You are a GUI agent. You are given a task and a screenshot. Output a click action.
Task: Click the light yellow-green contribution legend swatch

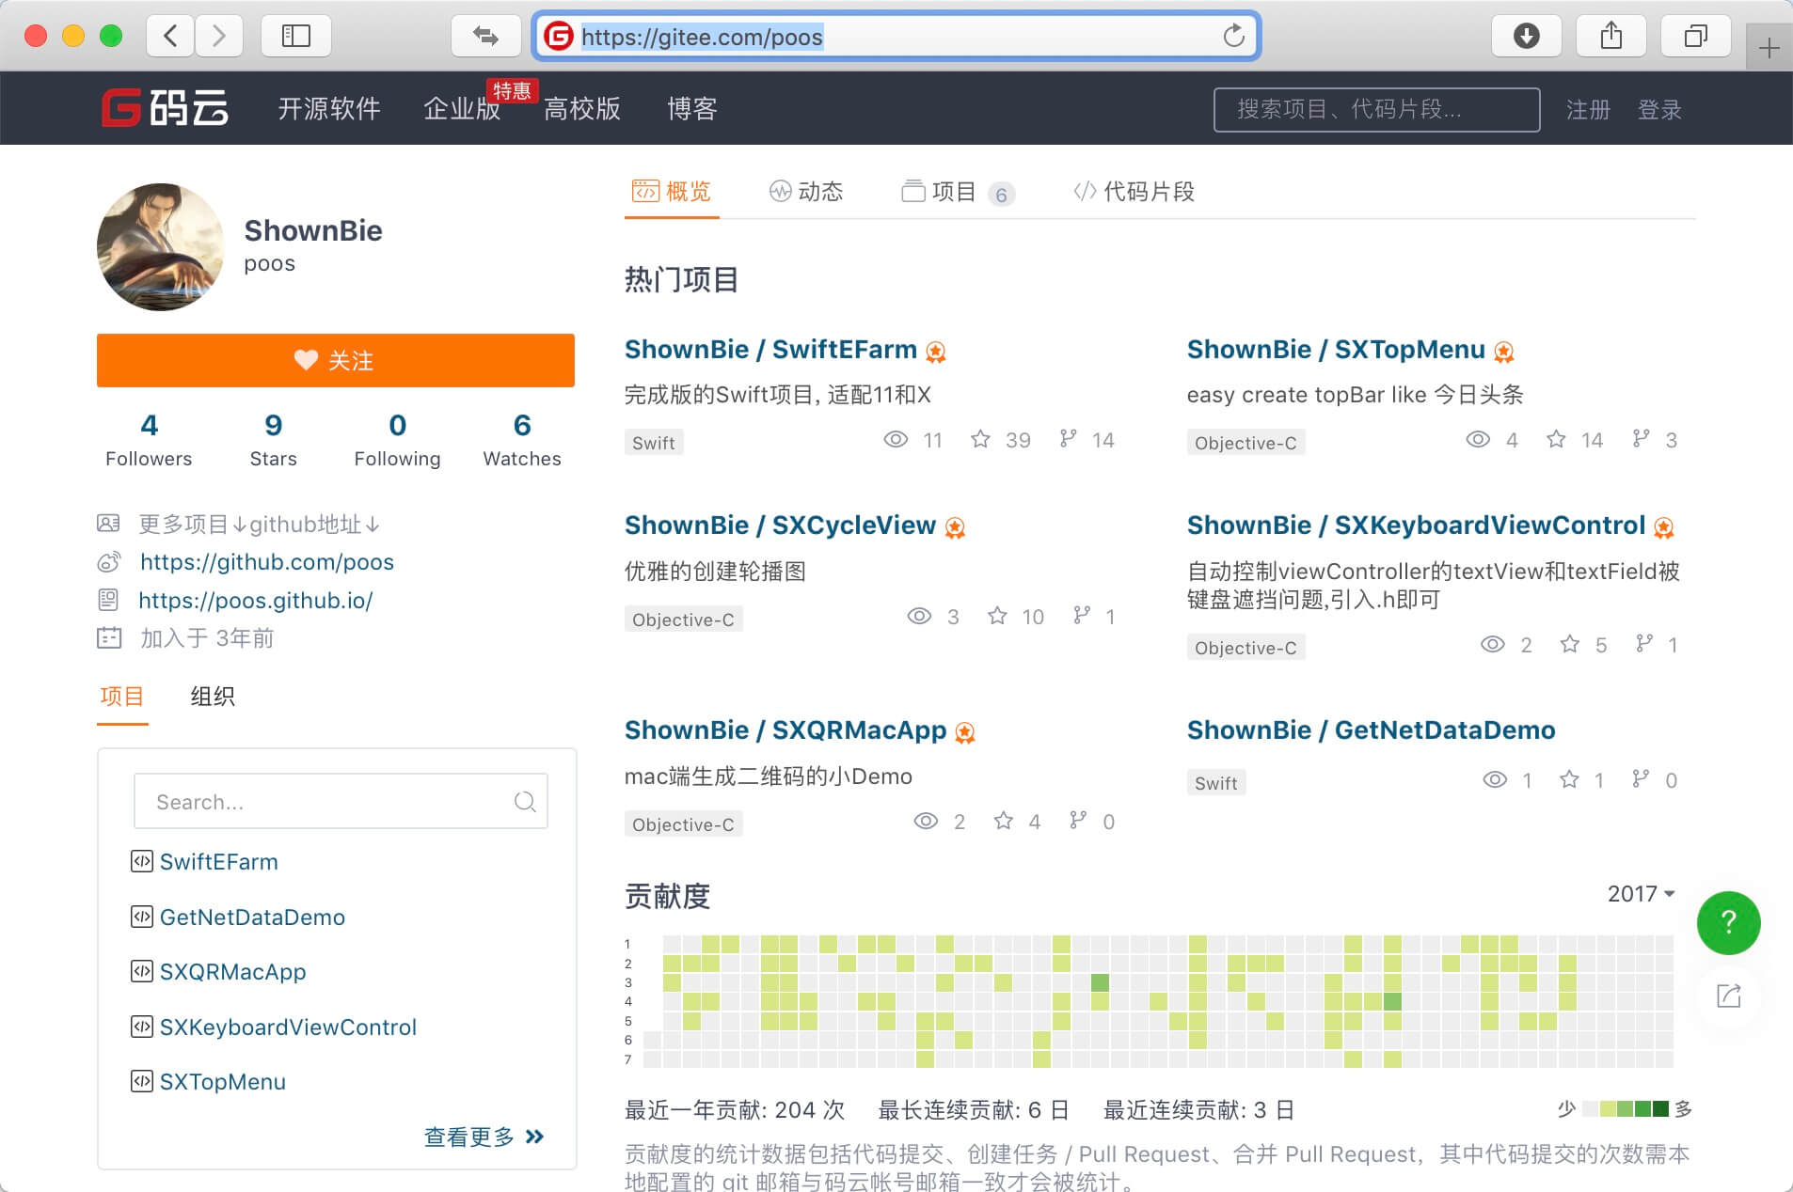coord(1609,1109)
